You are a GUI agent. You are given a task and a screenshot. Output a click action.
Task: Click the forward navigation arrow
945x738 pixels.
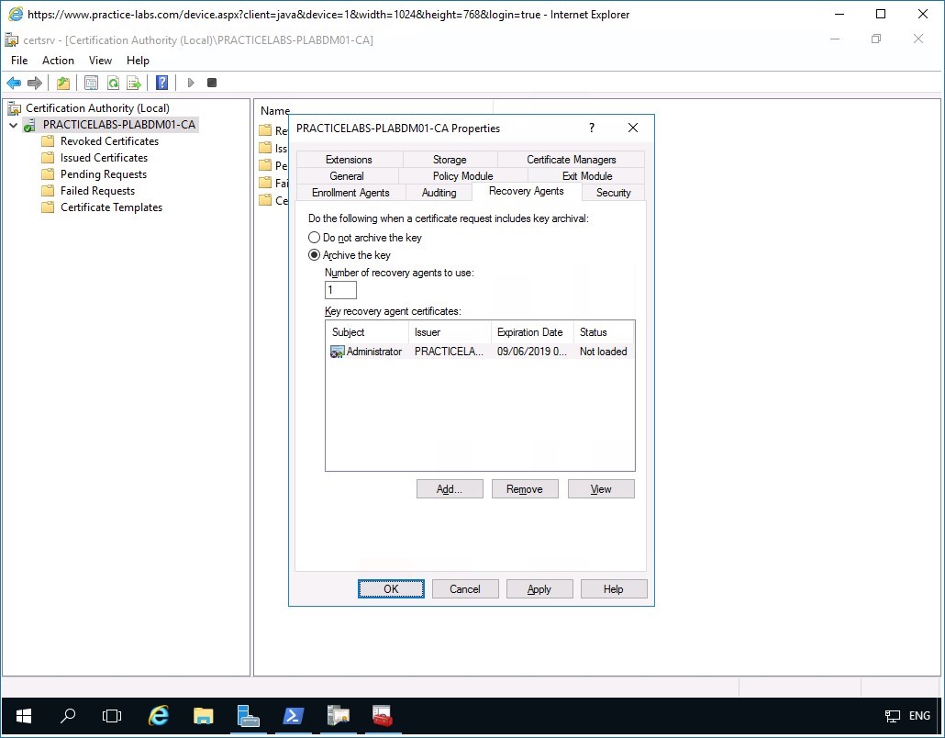coord(35,83)
